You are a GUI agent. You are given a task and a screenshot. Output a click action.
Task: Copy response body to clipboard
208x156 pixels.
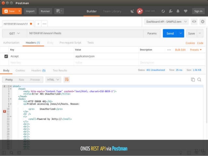click(x=193, y=79)
